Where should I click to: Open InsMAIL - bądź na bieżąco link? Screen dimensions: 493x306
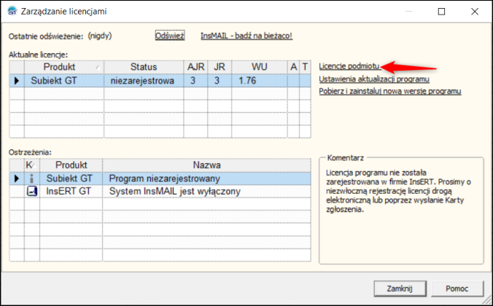(246, 36)
